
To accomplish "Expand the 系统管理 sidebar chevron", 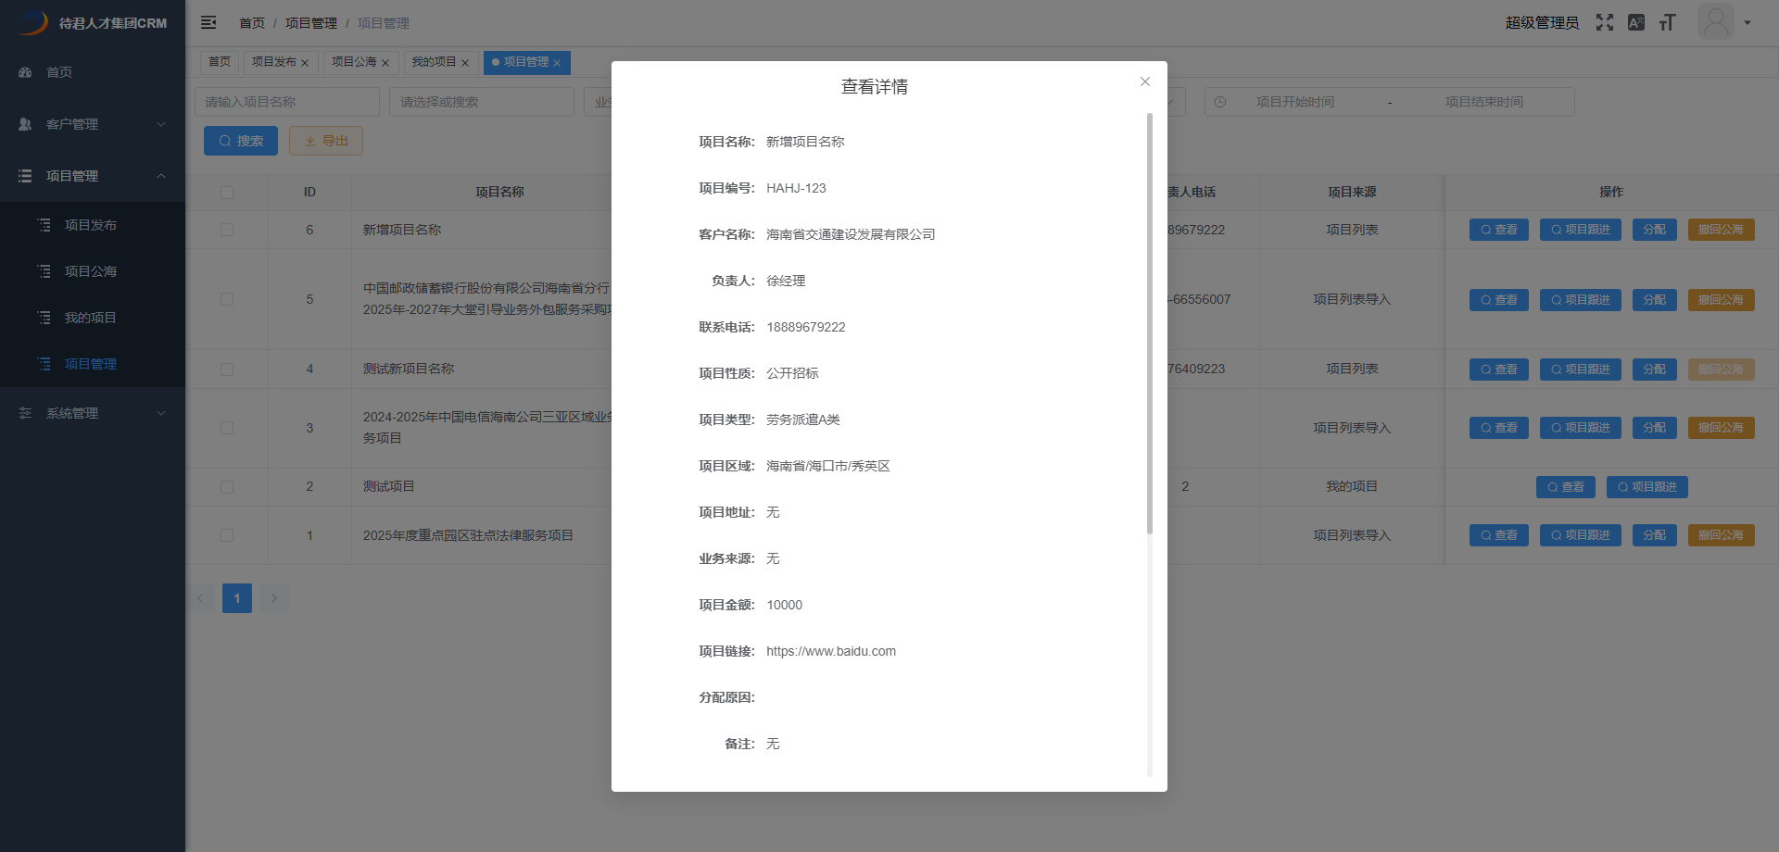I will click(x=161, y=413).
